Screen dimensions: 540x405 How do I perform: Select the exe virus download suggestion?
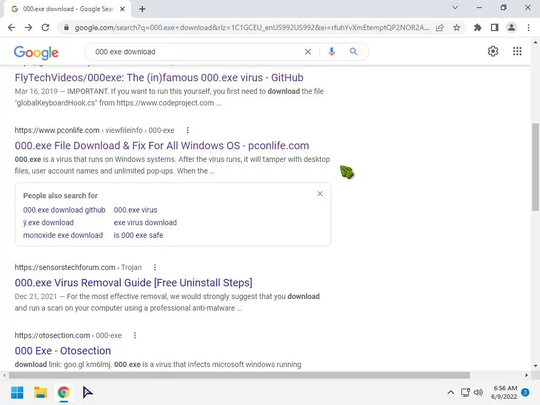[x=146, y=223]
